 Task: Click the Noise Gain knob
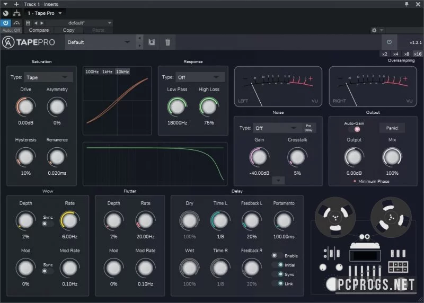(259, 157)
